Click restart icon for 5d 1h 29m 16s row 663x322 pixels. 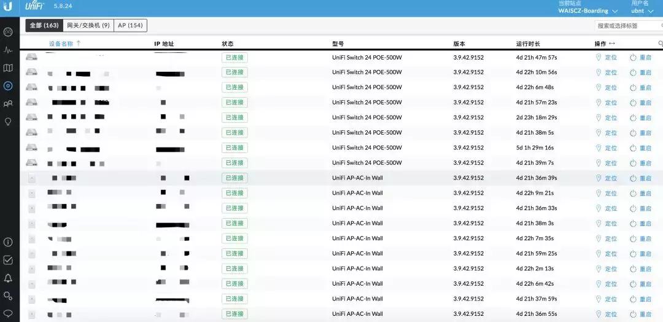[x=633, y=148]
